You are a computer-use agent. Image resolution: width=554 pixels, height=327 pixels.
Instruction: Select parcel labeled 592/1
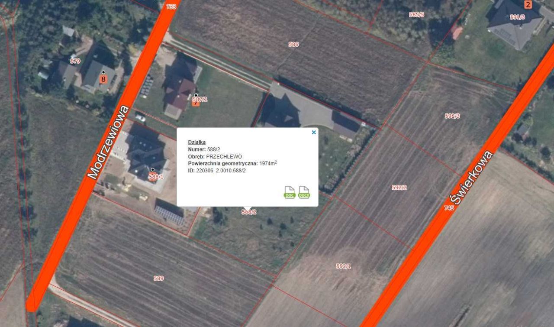tap(343, 266)
